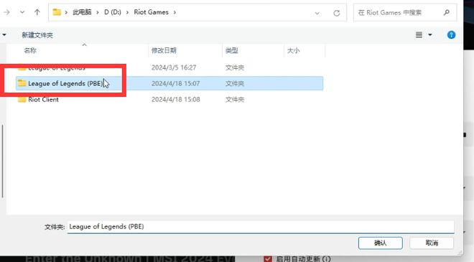Viewport: 474px width, 262px height.
Task: Open help with the blue question mark icon
Action: pyautogui.click(x=451, y=35)
